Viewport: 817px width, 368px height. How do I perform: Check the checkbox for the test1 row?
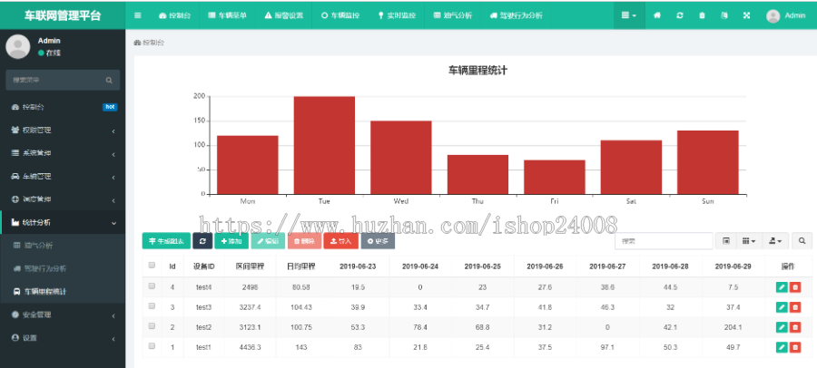click(x=152, y=345)
